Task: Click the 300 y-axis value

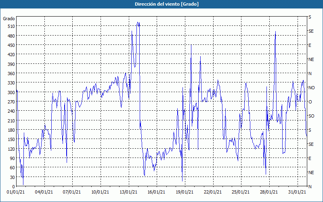Action: tap(11, 93)
